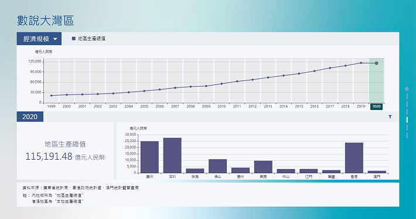Image resolution: width=416 pixels, height=219 pixels.
Task: Select the 2020 year label on the axis
Action: tap(377, 107)
